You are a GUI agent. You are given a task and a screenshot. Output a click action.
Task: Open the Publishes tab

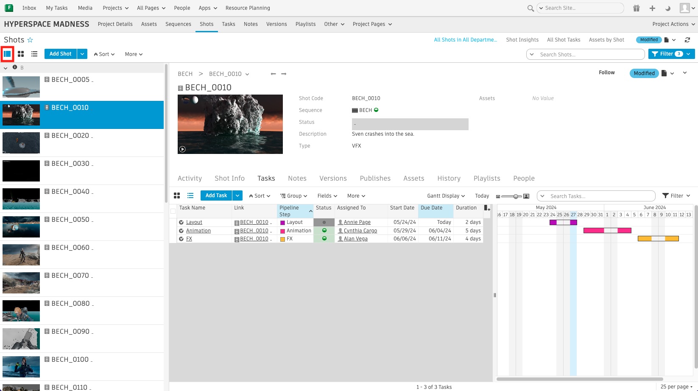point(375,179)
